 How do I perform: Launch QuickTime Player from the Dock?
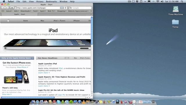(79, 102)
